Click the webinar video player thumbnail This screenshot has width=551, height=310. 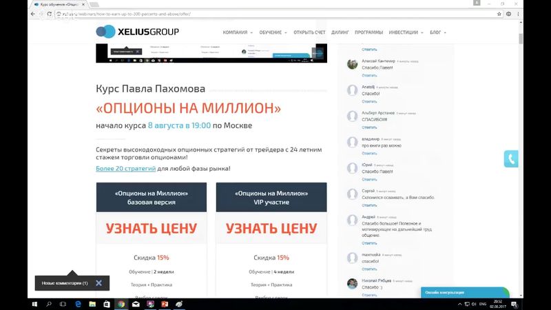[211, 53]
